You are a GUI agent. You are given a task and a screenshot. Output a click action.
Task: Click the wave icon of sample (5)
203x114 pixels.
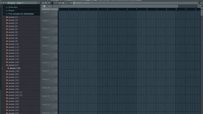[7, 29]
